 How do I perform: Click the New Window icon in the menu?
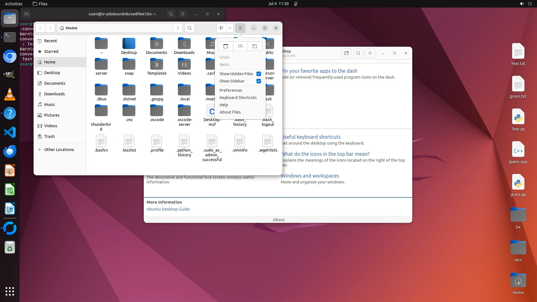226,46
